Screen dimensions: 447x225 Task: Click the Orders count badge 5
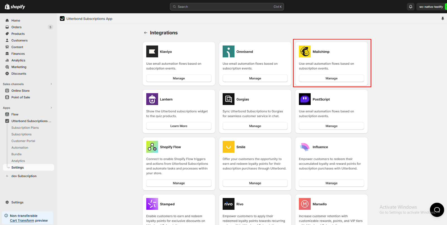pos(50,27)
